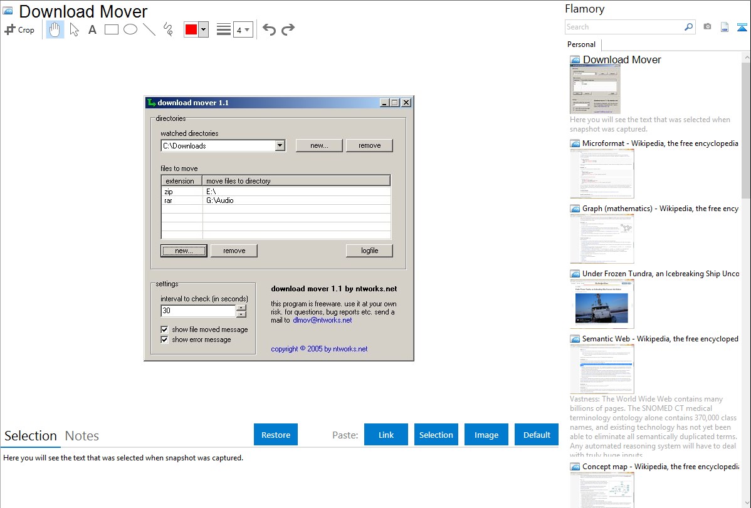Select the Microformat - Wikipedia title
751x508 pixels.
click(660, 143)
